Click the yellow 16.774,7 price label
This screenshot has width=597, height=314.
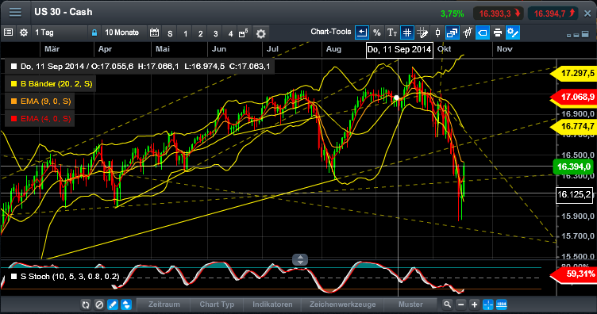pyautogui.click(x=573, y=126)
